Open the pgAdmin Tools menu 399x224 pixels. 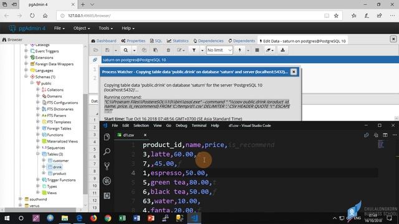[105, 28]
